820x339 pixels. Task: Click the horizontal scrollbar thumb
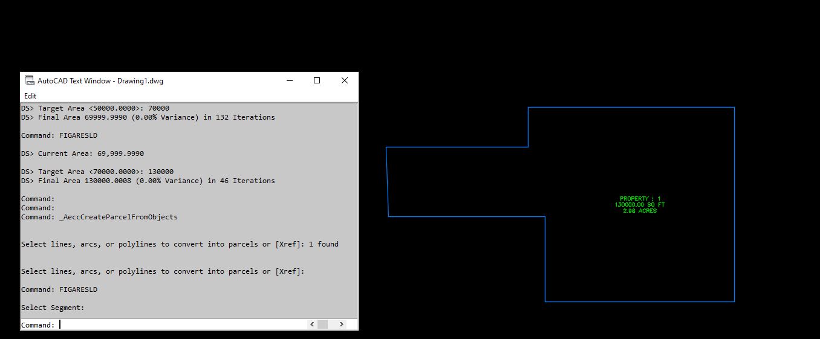(322, 324)
